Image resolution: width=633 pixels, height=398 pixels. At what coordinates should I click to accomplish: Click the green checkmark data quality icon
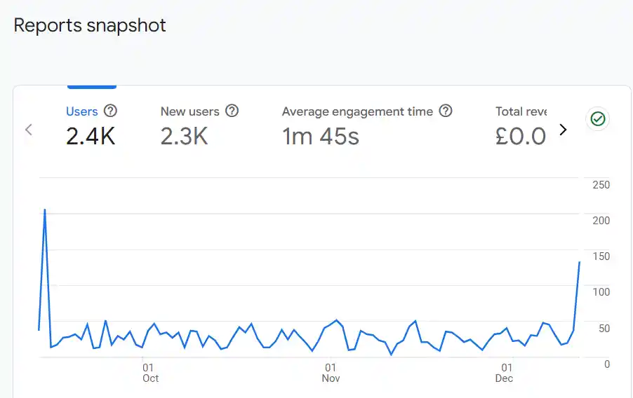pyautogui.click(x=597, y=119)
